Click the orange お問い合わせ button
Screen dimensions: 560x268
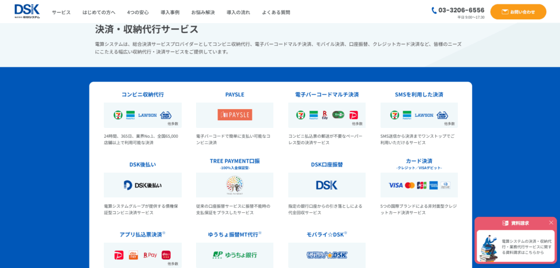(518, 12)
